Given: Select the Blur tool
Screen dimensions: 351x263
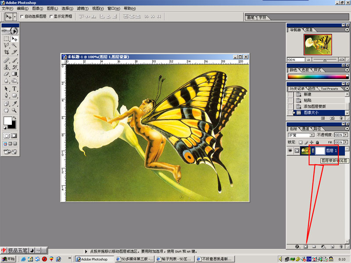Looking at the screenshot, I should 6,81.
